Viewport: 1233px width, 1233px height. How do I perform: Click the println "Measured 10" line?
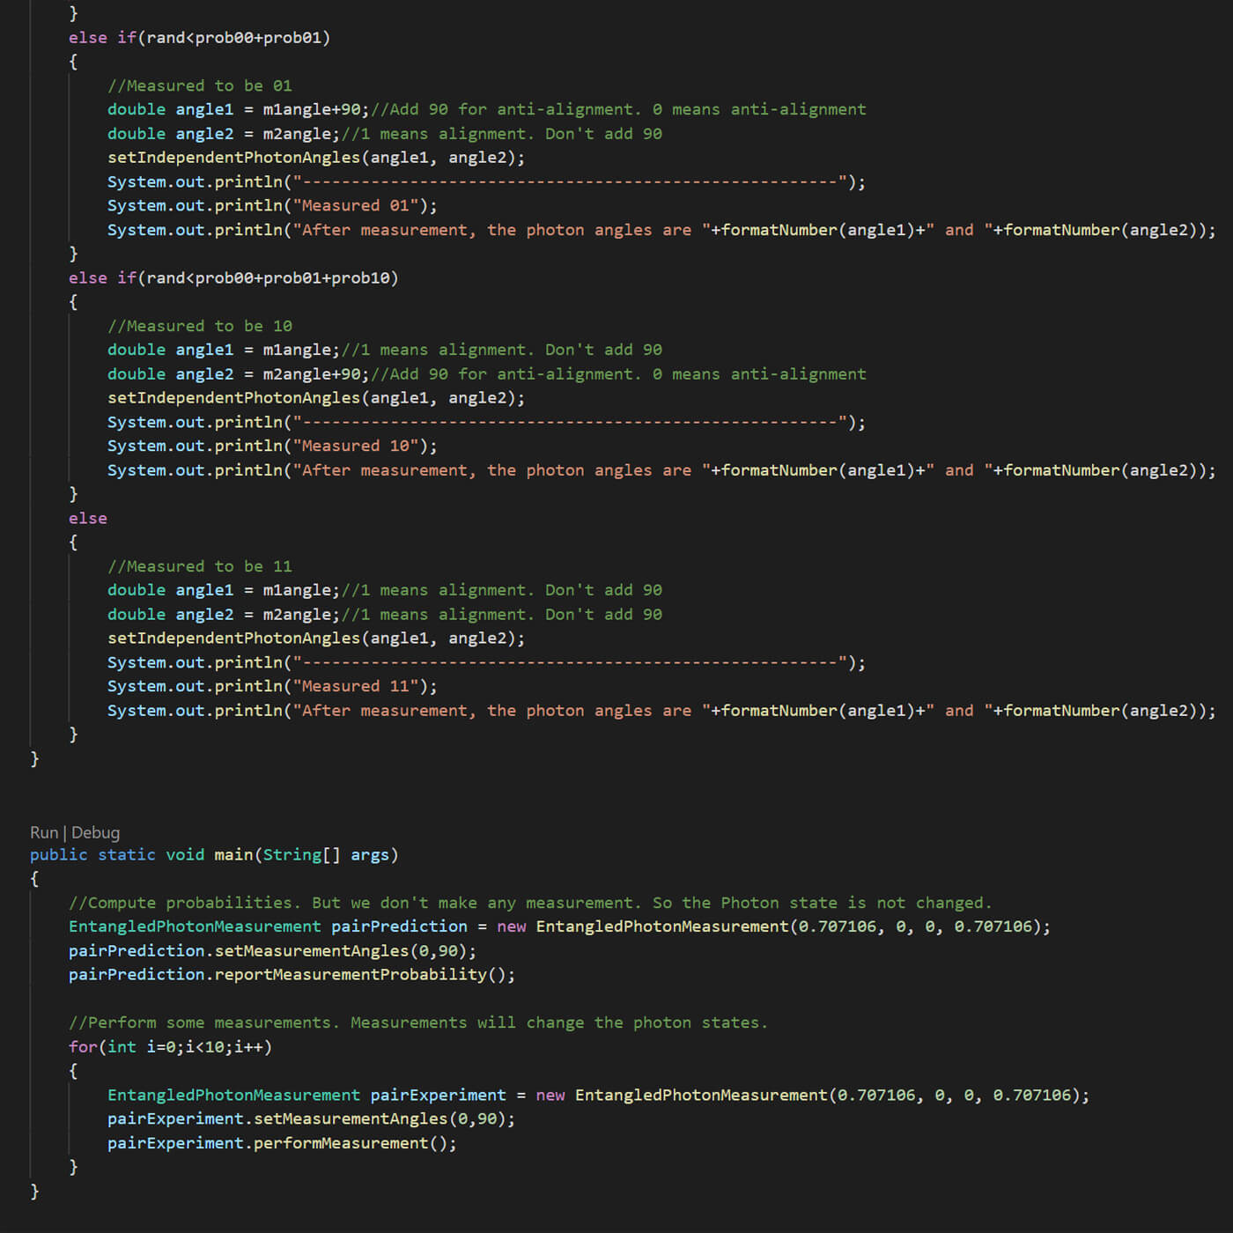tap(272, 446)
